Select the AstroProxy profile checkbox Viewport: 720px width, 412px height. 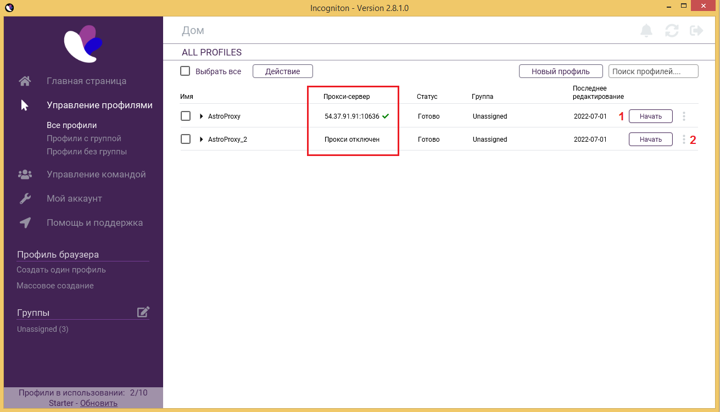coord(186,116)
